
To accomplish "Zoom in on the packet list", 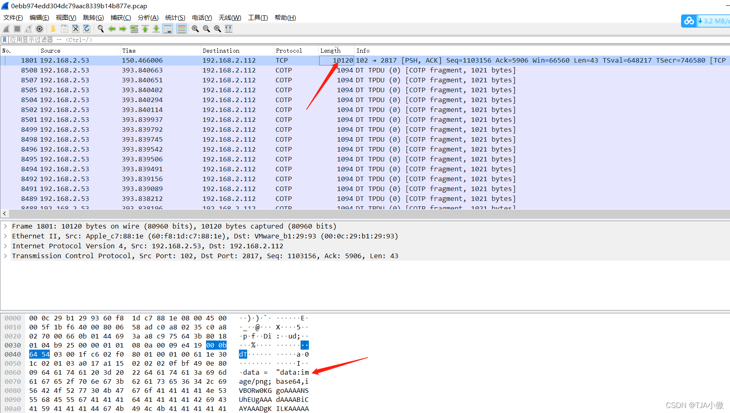I will click(195, 28).
